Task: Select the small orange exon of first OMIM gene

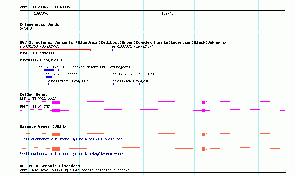Action: click(204, 134)
